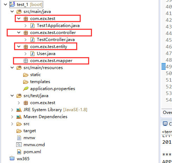Click the package icon of com.ezx.test under src/main/java
Viewport: 172px width, 163px height.
pos(26,19)
